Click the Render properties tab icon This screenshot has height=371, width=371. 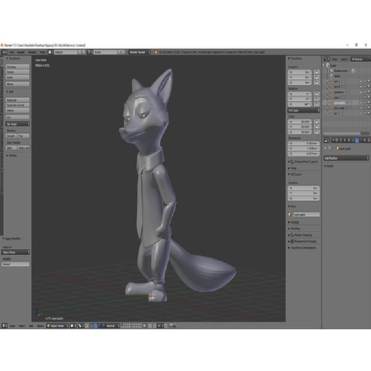pyautogui.click(x=333, y=141)
